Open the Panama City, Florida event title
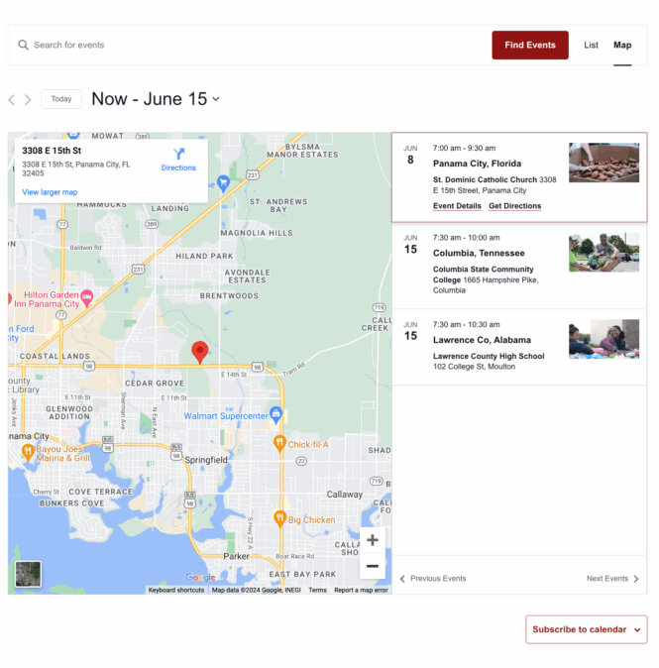Image resolution: width=659 pixels, height=668 pixels. (x=477, y=164)
